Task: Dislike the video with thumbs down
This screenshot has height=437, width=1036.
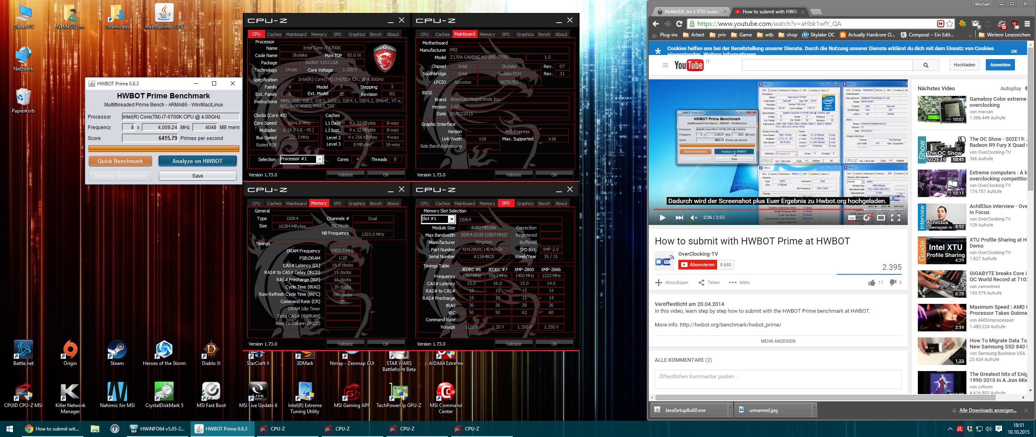Action: [893, 282]
